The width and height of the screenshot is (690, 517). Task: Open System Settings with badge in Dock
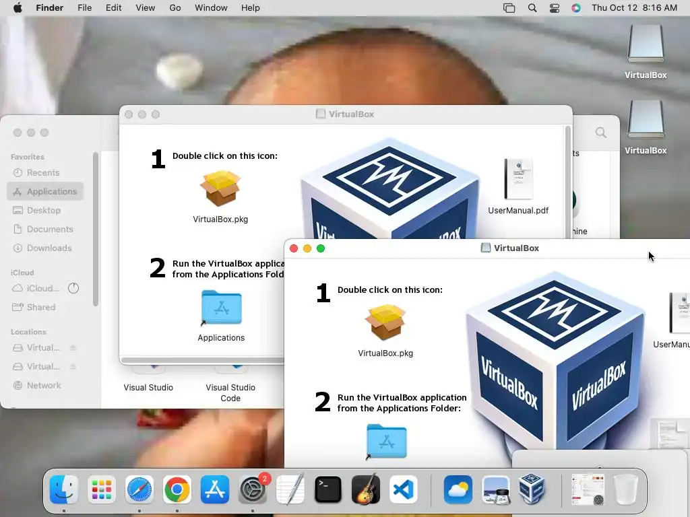pos(253,489)
